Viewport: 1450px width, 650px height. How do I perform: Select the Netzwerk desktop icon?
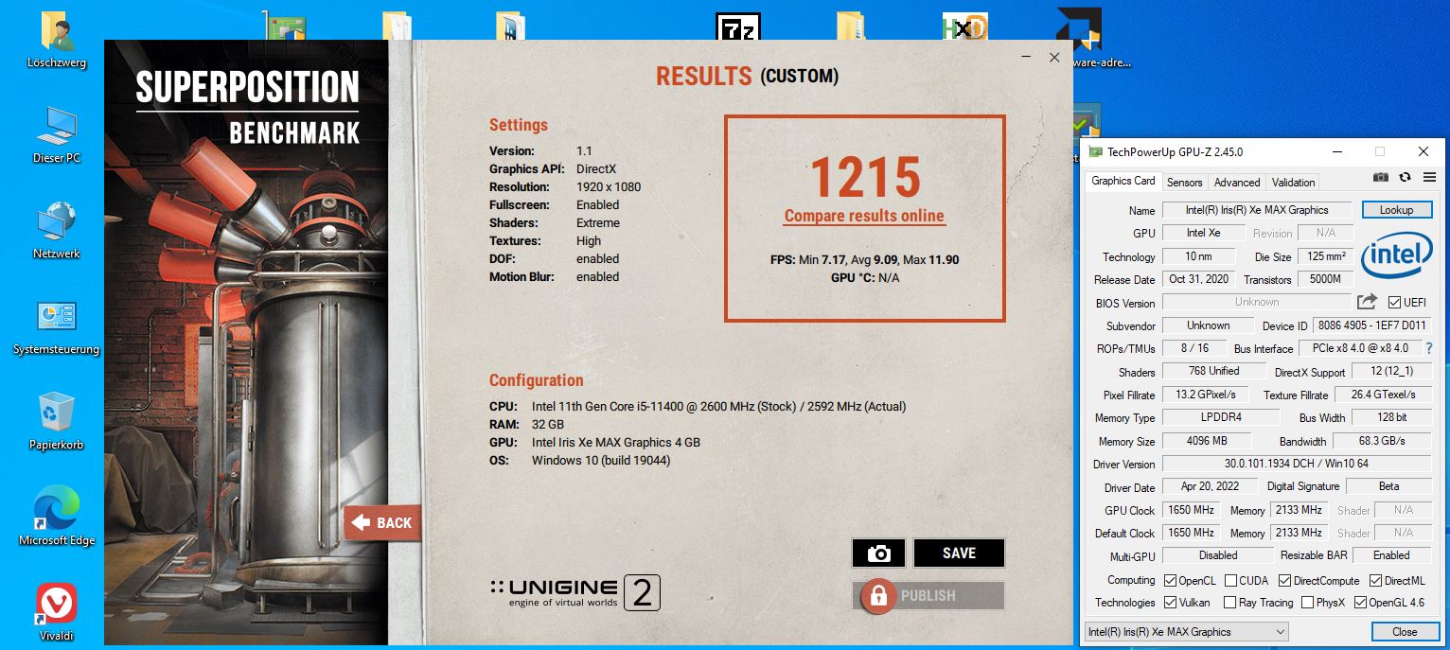(x=57, y=231)
